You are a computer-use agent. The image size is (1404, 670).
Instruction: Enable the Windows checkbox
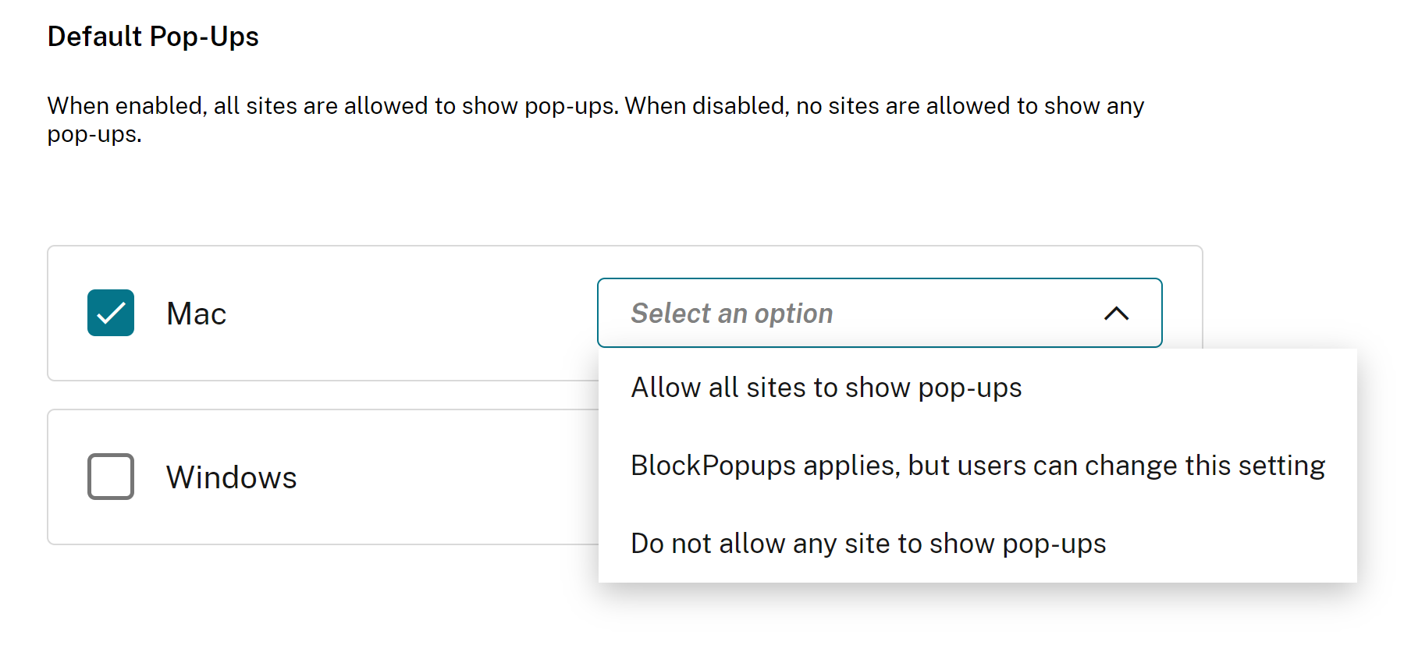coord(111,477)
